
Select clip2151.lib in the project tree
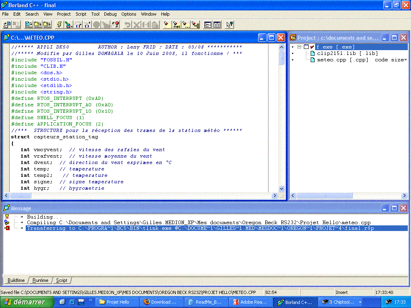(337, 53)
